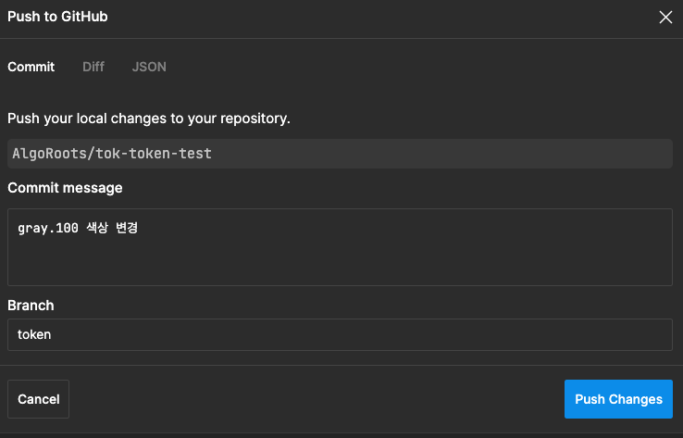Switch to the Diff tab
The image size is (683, 438).
coord(93,67)
